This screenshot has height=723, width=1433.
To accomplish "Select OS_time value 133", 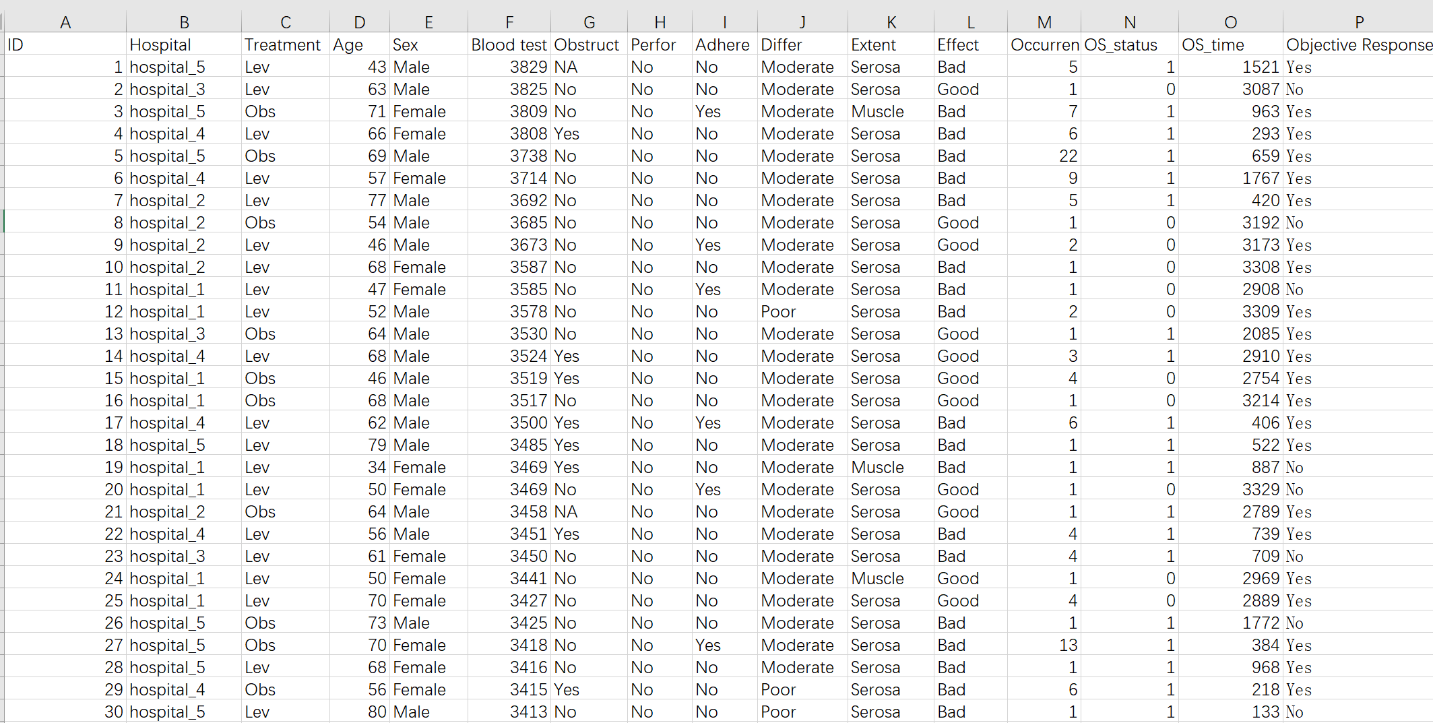I will (1231, 712).
